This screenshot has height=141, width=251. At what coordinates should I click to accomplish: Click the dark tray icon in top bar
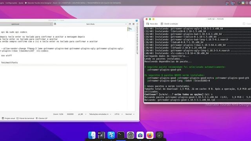pyautogui.click(x=239, y=3)
